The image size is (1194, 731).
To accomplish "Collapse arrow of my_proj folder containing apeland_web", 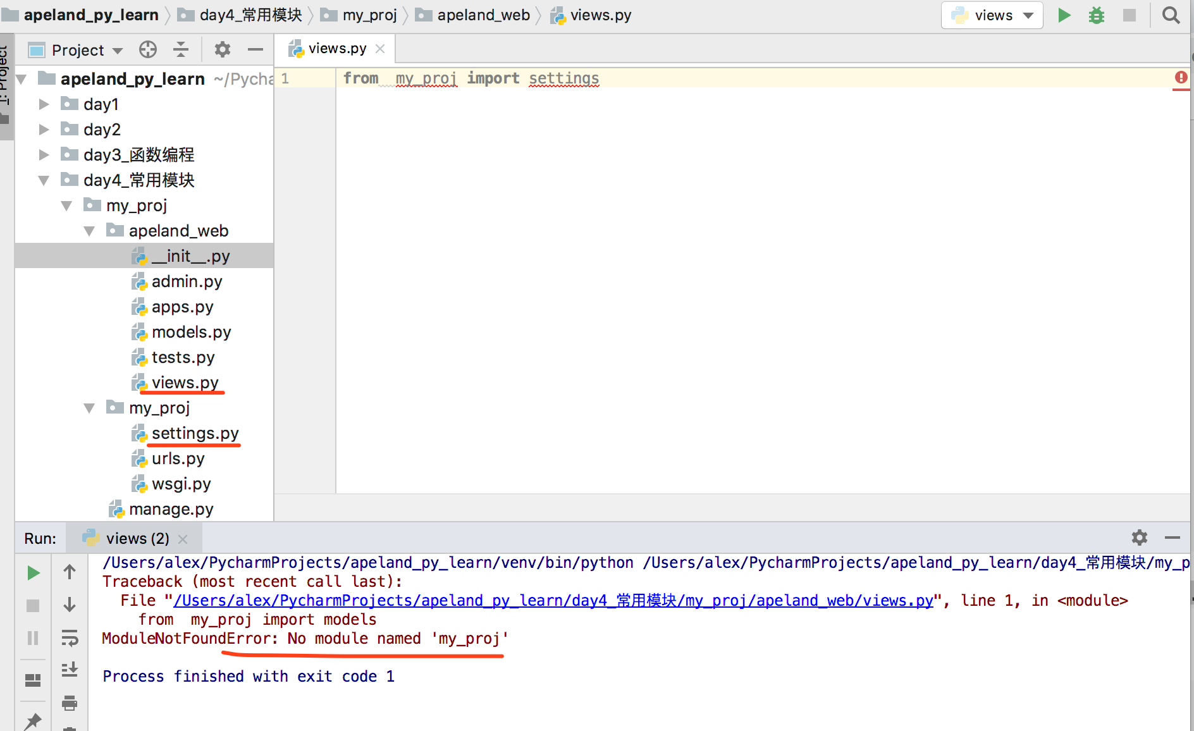I will (66, 206).
